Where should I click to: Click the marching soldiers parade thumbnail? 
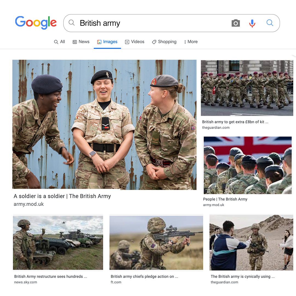point(247,88)
